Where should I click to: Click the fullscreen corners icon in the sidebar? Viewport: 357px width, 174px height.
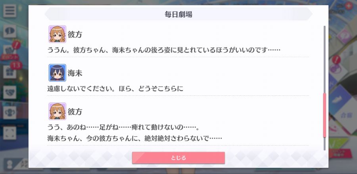(x=10, y=133)
